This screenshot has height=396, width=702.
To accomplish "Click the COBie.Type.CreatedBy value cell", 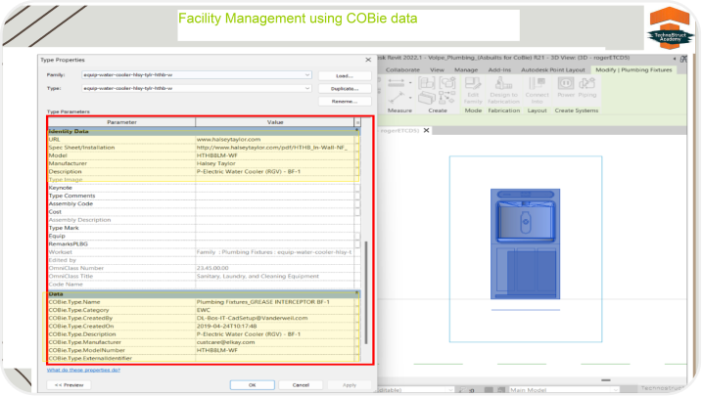I will coord(275,318).
